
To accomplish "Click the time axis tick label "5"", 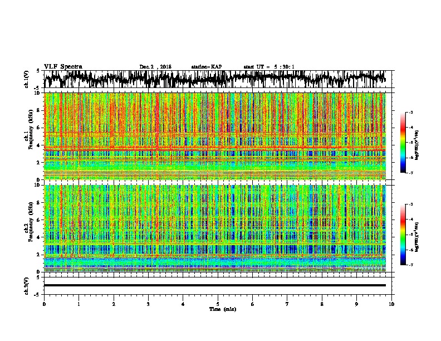I will (218, 304).
